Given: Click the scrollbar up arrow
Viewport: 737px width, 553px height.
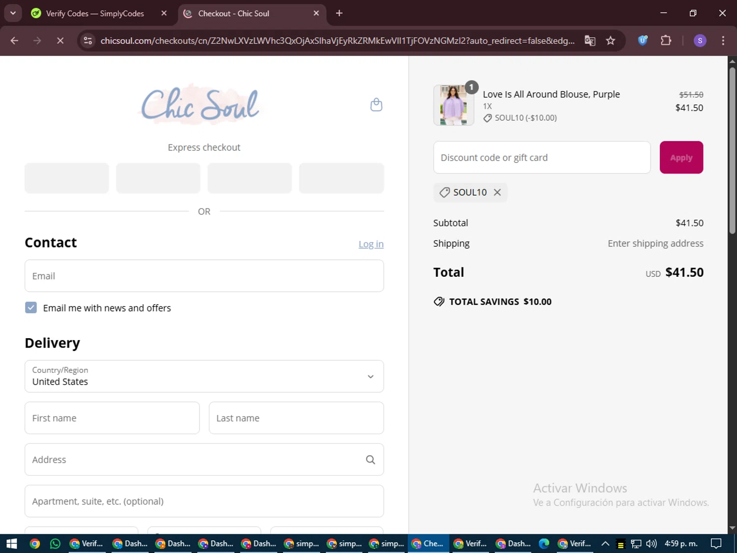Looking at the screenshot, I should tap(733, 61).
